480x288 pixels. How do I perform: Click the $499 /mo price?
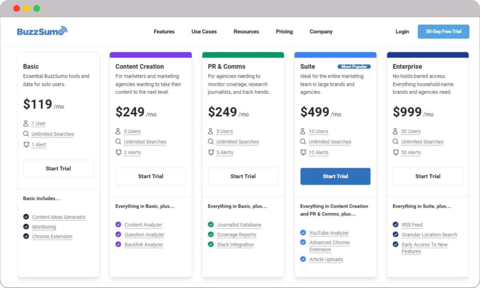coord(321,112)
